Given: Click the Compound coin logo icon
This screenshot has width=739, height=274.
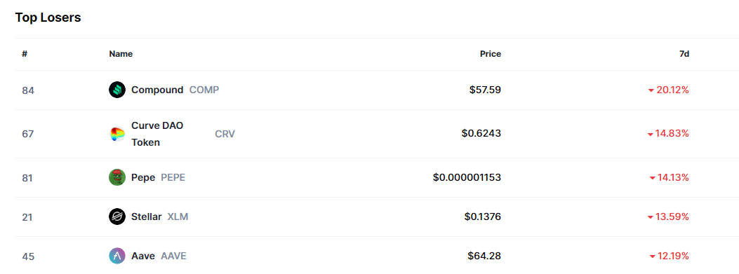Looking at the screenshot, I should [117, 90].
